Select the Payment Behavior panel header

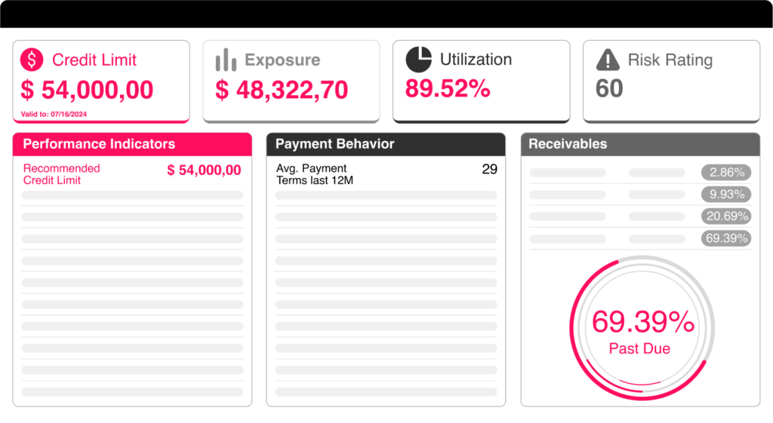385,144
